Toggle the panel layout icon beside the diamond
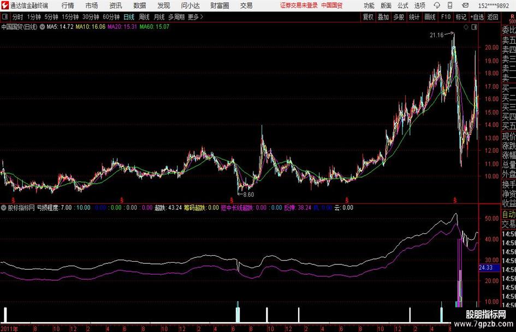516x332 pixels. [x=474, y=27]
